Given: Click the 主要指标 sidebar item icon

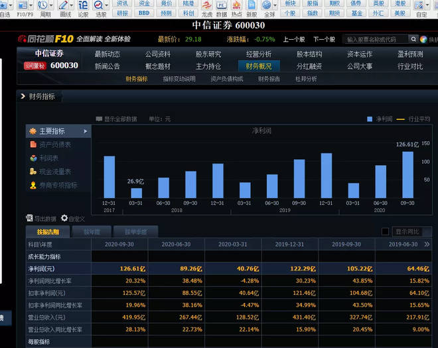Looking at the screenshot, I should [33, 131].
